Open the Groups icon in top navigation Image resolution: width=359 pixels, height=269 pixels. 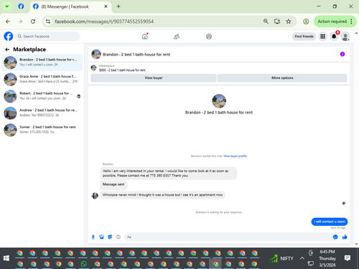[209, 37]
